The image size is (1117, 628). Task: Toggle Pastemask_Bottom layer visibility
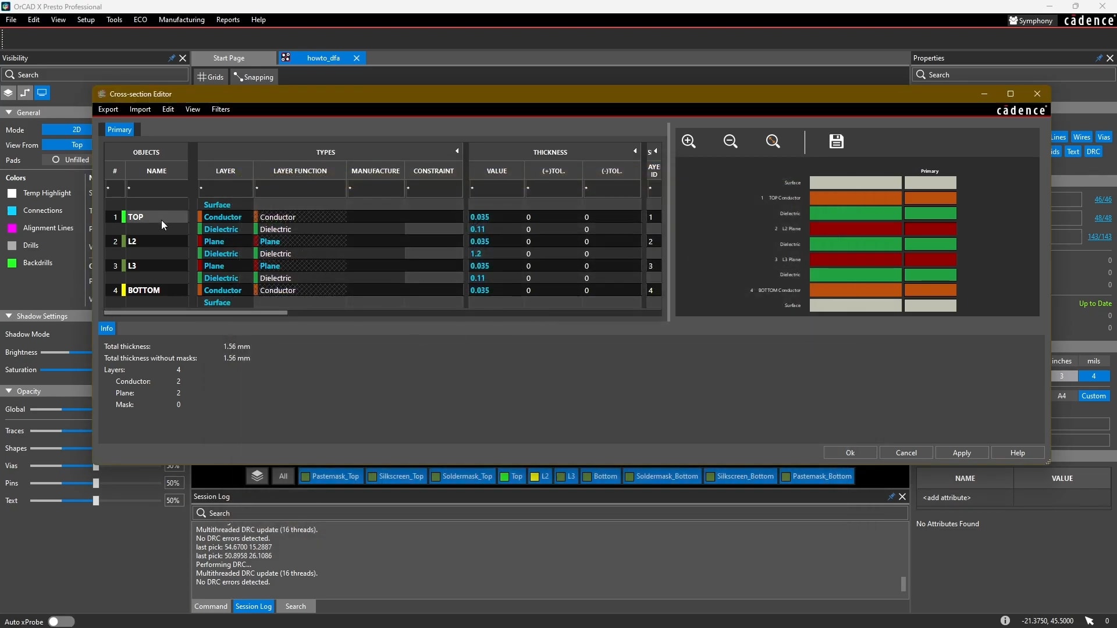tap(817, 476)
